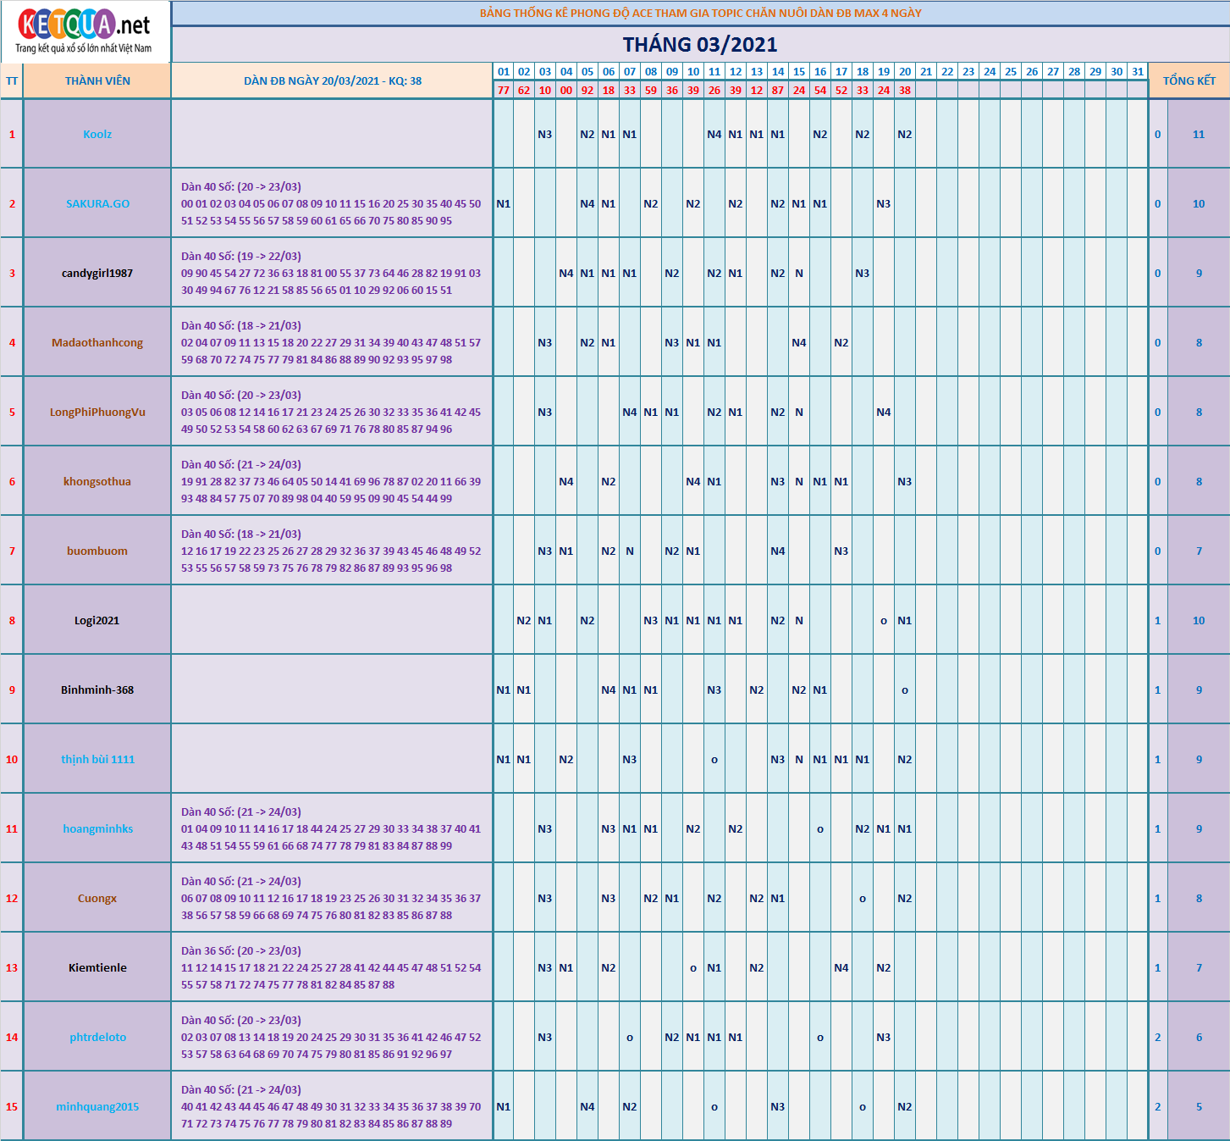1230x1141 pixels.
Task: Click SAKURA.GO 'Dàn 40 Số: (20 -> 23/03)' line
Action: point(241,186)
